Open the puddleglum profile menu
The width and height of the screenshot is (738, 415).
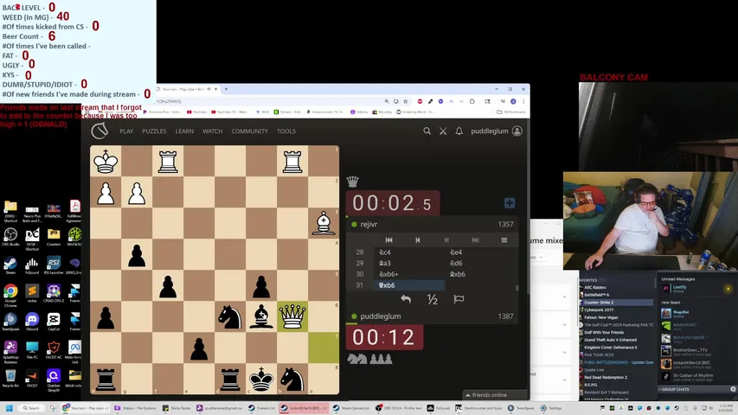pos(496,131)
